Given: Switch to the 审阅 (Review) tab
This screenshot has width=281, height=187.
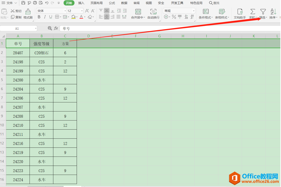Looking at the screenshot, I should tap(137, 3).
